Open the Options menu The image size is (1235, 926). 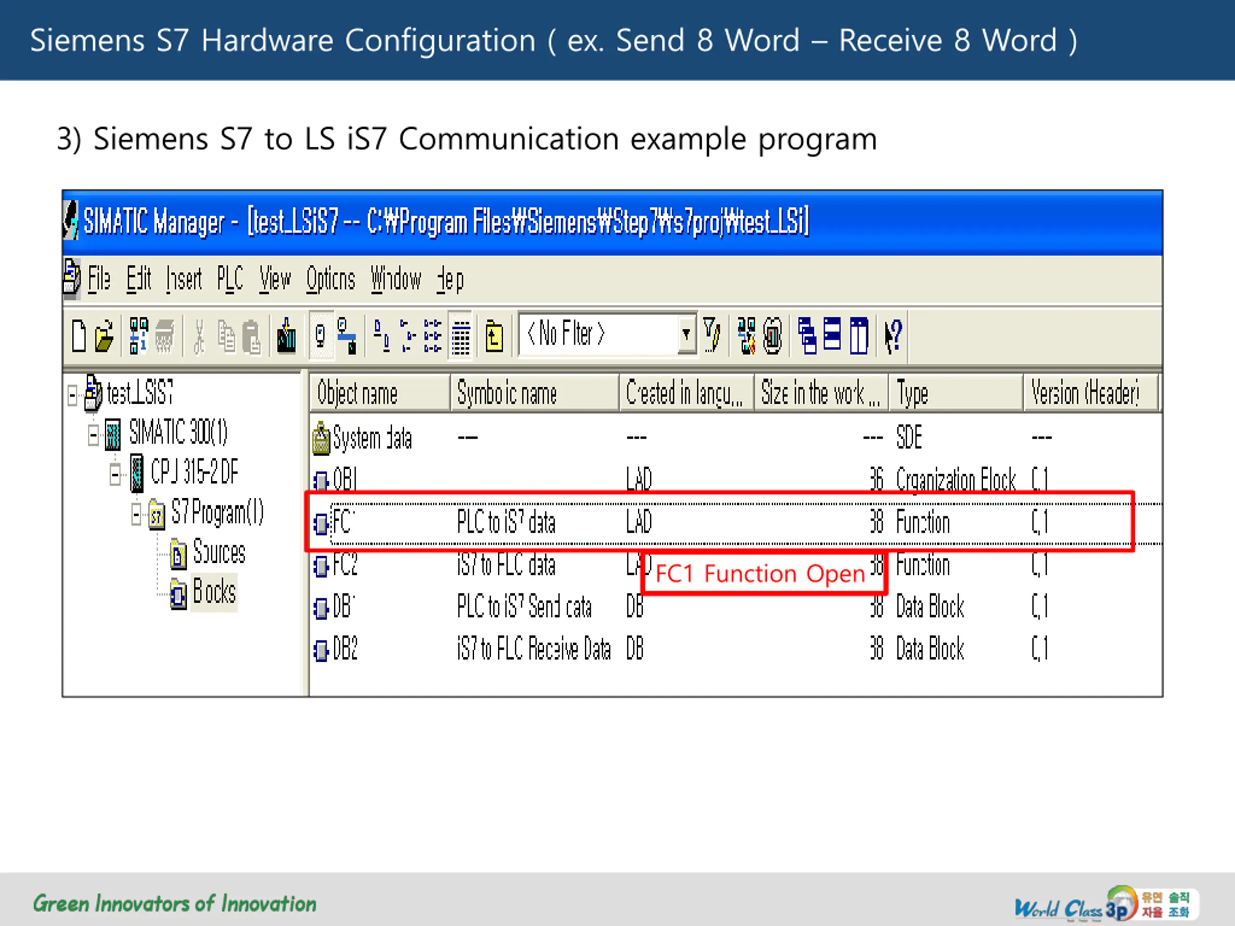coord(330,279)
